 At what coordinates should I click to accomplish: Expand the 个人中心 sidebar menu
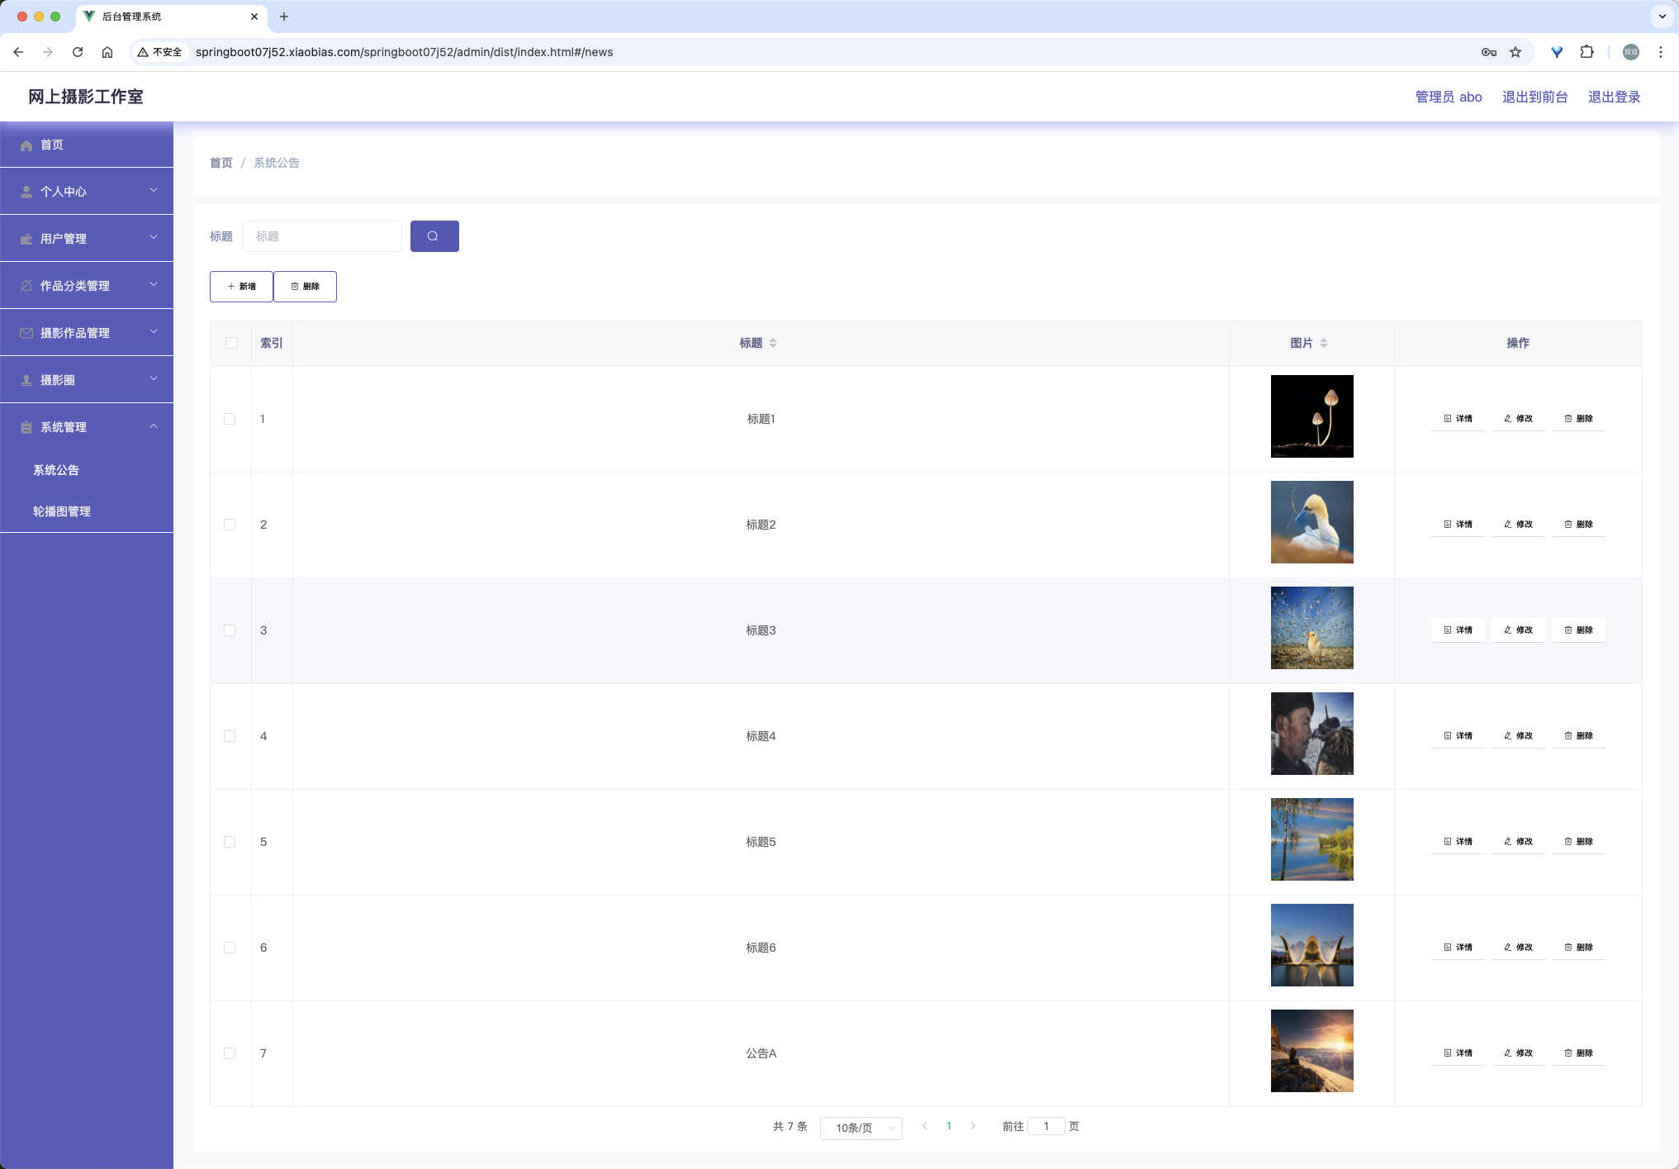[x=87, y=192]
